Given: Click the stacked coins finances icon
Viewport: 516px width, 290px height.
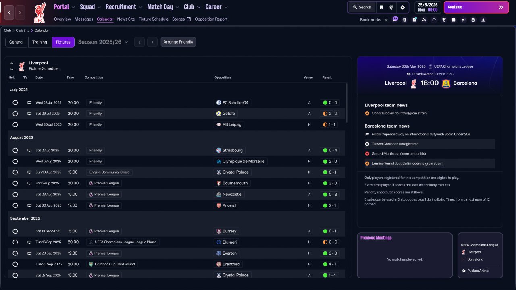Looking at the screenshot, I should 473,20.
